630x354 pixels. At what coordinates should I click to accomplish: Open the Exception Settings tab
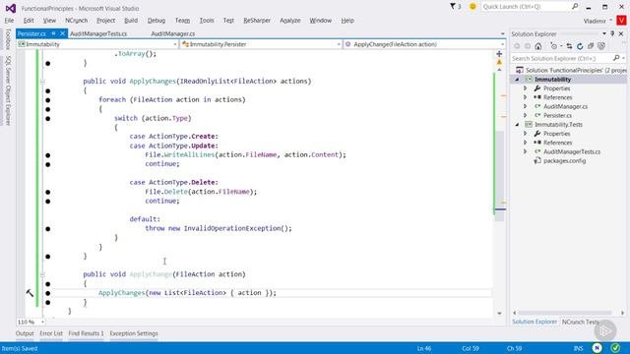click(x=134, y=333)
